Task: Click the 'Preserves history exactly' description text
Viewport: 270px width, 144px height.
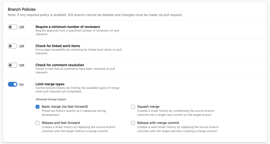Action: tap(74, 113)
